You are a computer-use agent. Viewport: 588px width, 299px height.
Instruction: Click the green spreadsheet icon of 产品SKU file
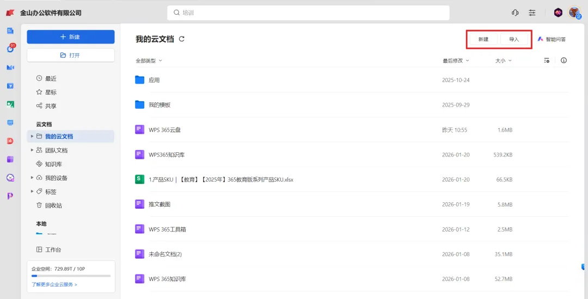click(x=139, y=179)
